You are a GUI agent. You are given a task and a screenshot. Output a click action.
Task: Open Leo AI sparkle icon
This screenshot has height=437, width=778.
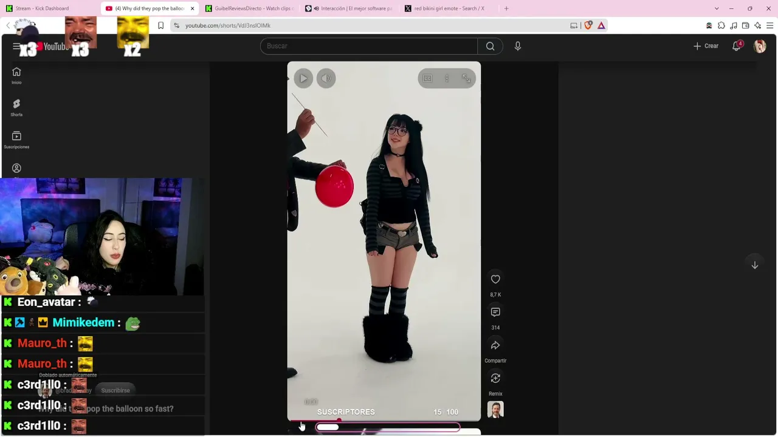[x=757, y=25]
